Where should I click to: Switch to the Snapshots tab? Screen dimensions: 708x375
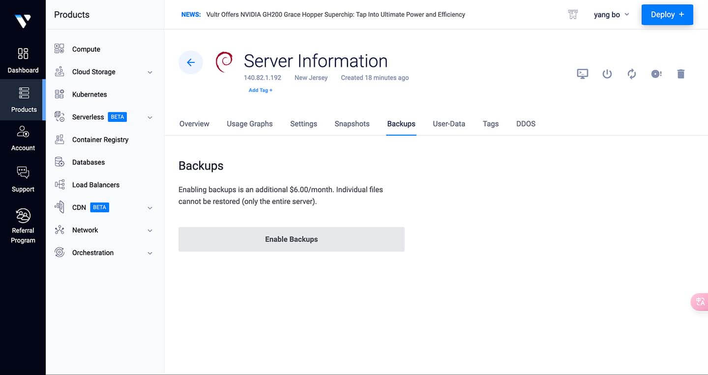[x=352, y=124]
